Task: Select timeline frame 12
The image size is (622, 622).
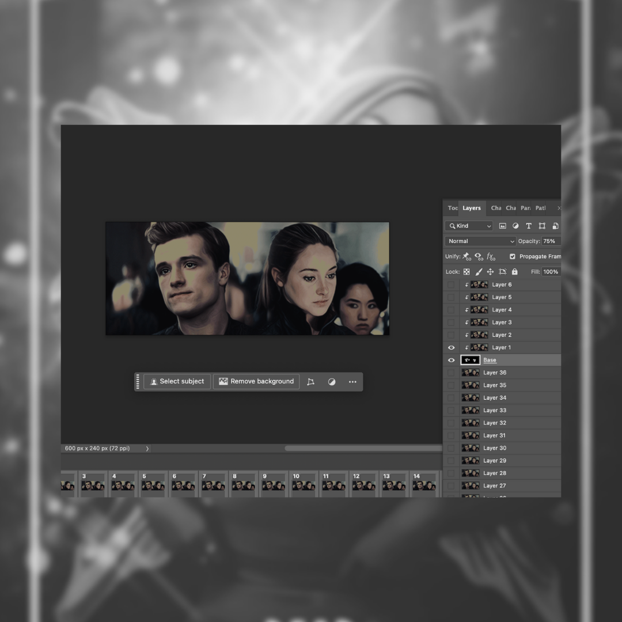Action: (x=364, y=484)
